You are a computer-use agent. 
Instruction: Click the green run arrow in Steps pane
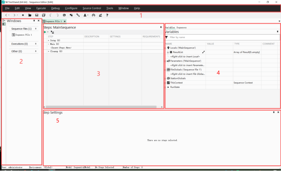(x=45, y=32)
